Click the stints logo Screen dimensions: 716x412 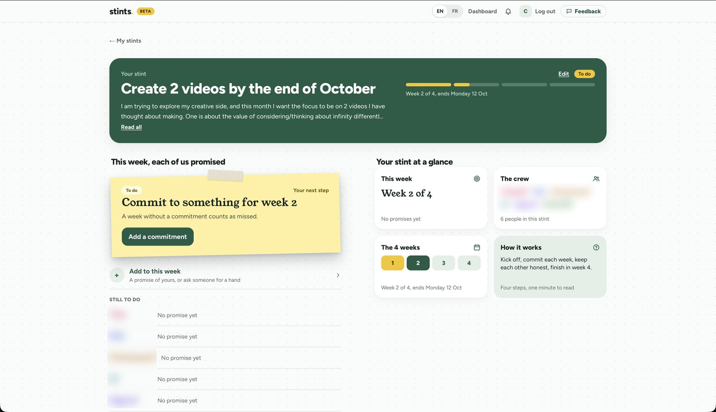(121, 11)
